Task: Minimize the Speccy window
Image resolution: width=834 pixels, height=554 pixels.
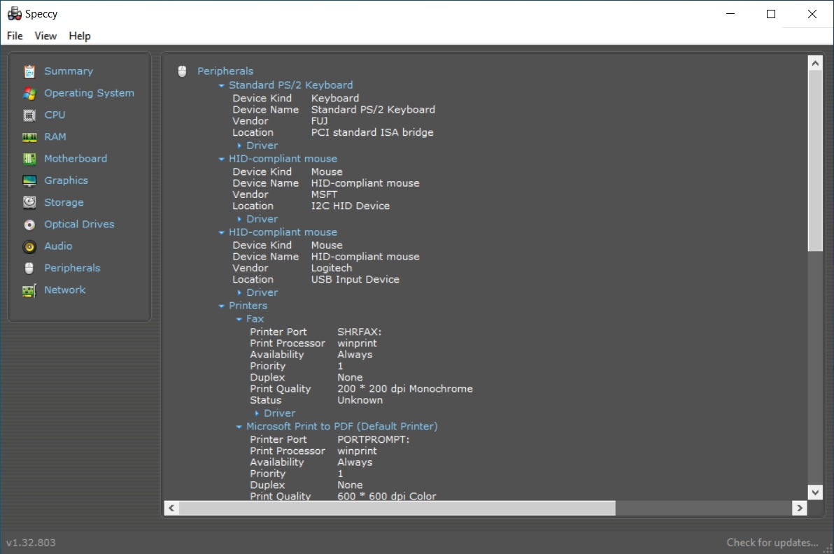Action: click(x=730, y=14)
